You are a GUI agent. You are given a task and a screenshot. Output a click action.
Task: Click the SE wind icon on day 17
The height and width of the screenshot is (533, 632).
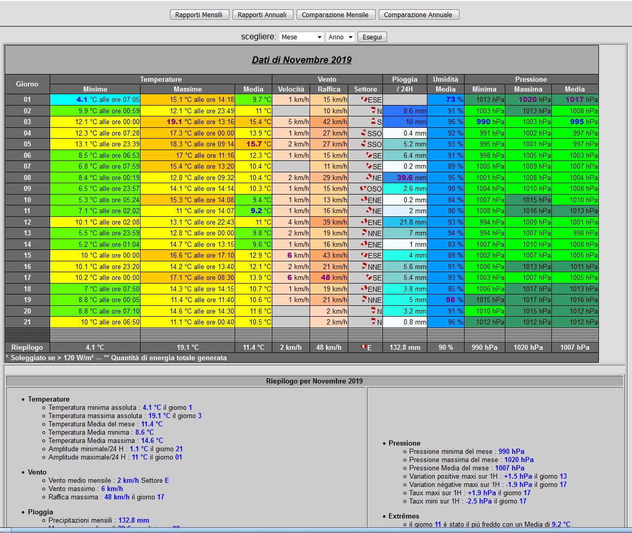pyautogui.click(x=369, y=277)
